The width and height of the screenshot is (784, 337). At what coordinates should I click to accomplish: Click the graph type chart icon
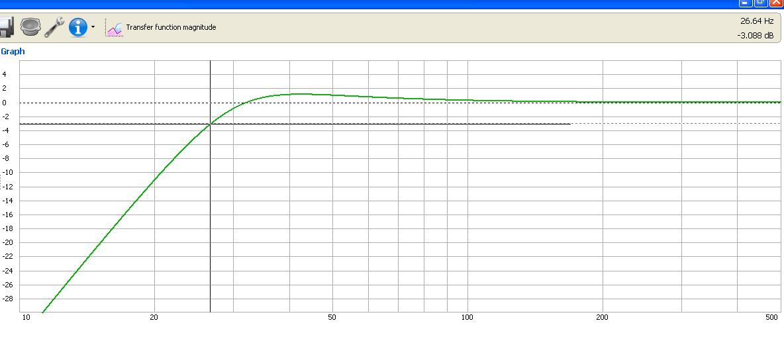tap(114, 28)
